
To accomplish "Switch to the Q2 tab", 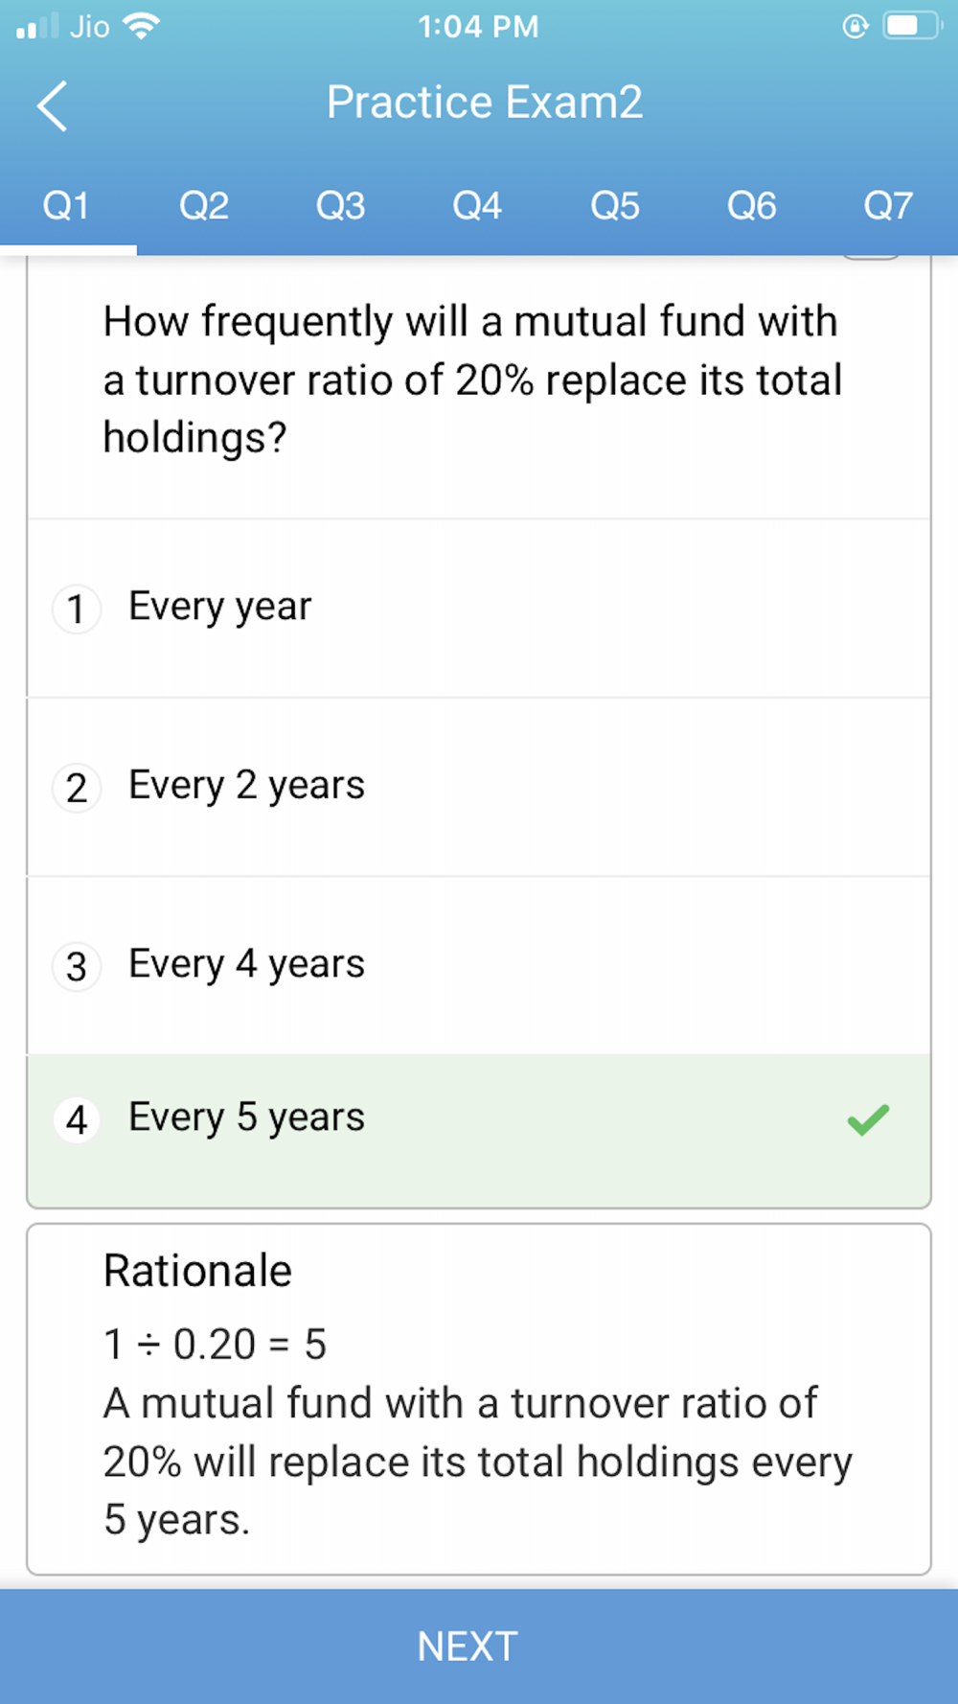I will point(204,206).
